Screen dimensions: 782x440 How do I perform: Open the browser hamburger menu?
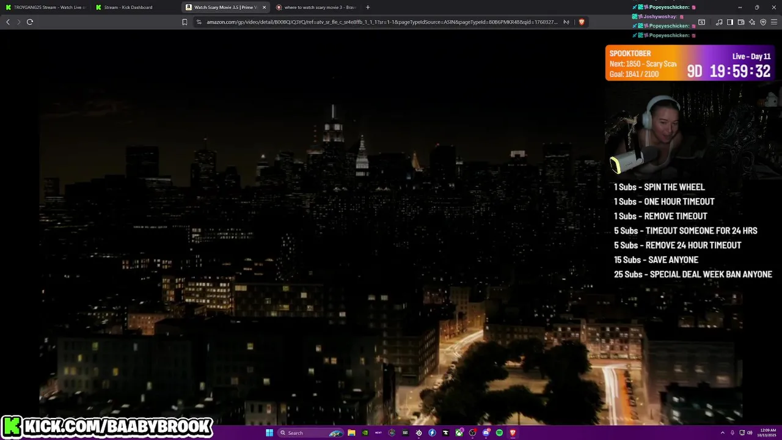click(x=774, y=22)
